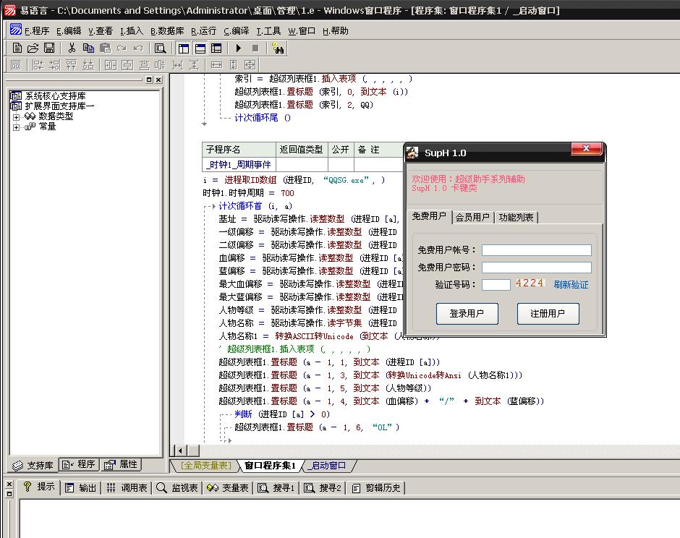Image resolution: width=680 pixels, height=538 pixels.
Task: Select the 功能列表 tab in SupH window
Action: tap(516, 217)
